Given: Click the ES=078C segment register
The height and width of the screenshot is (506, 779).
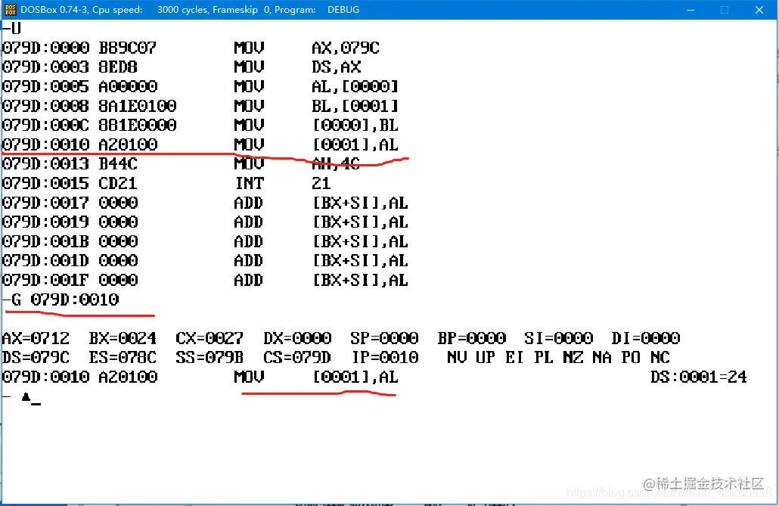Looking at the screenshot, I should 123,358.
